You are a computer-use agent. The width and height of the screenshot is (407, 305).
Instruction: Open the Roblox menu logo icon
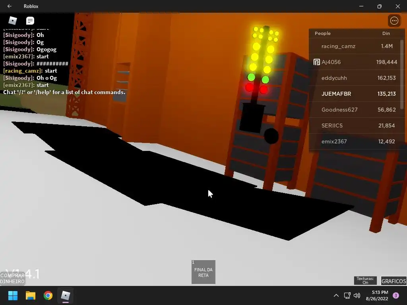pyautogui.click(x=12, y=20)
